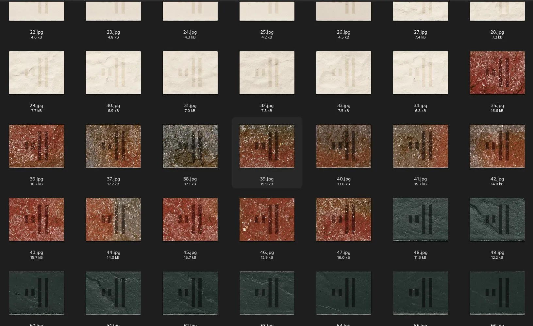Select the slate thumbnail above 56.jpg
Image resolution: width=533 pixels, height=326 pixels.
[x=497, y=293]
